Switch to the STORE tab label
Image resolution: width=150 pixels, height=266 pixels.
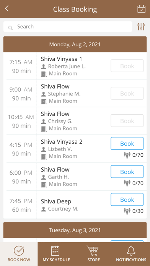pos(94,260)
